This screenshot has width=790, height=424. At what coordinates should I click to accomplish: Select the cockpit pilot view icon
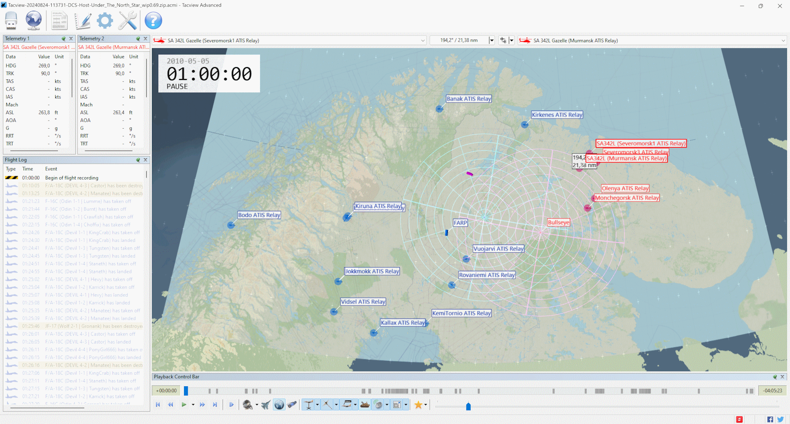coord(248,405)
